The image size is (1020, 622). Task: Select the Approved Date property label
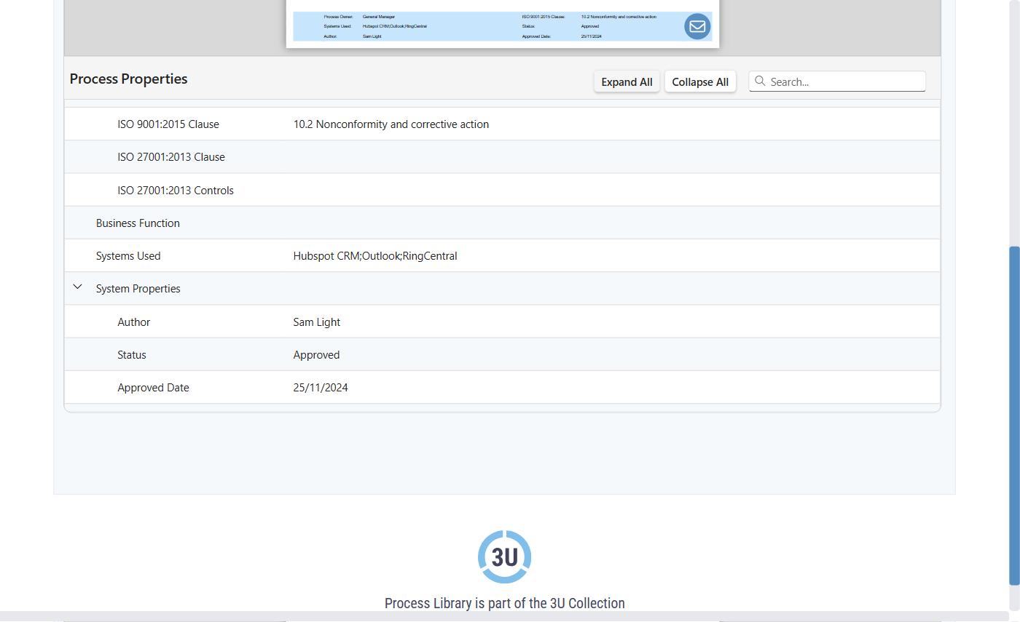153,388
